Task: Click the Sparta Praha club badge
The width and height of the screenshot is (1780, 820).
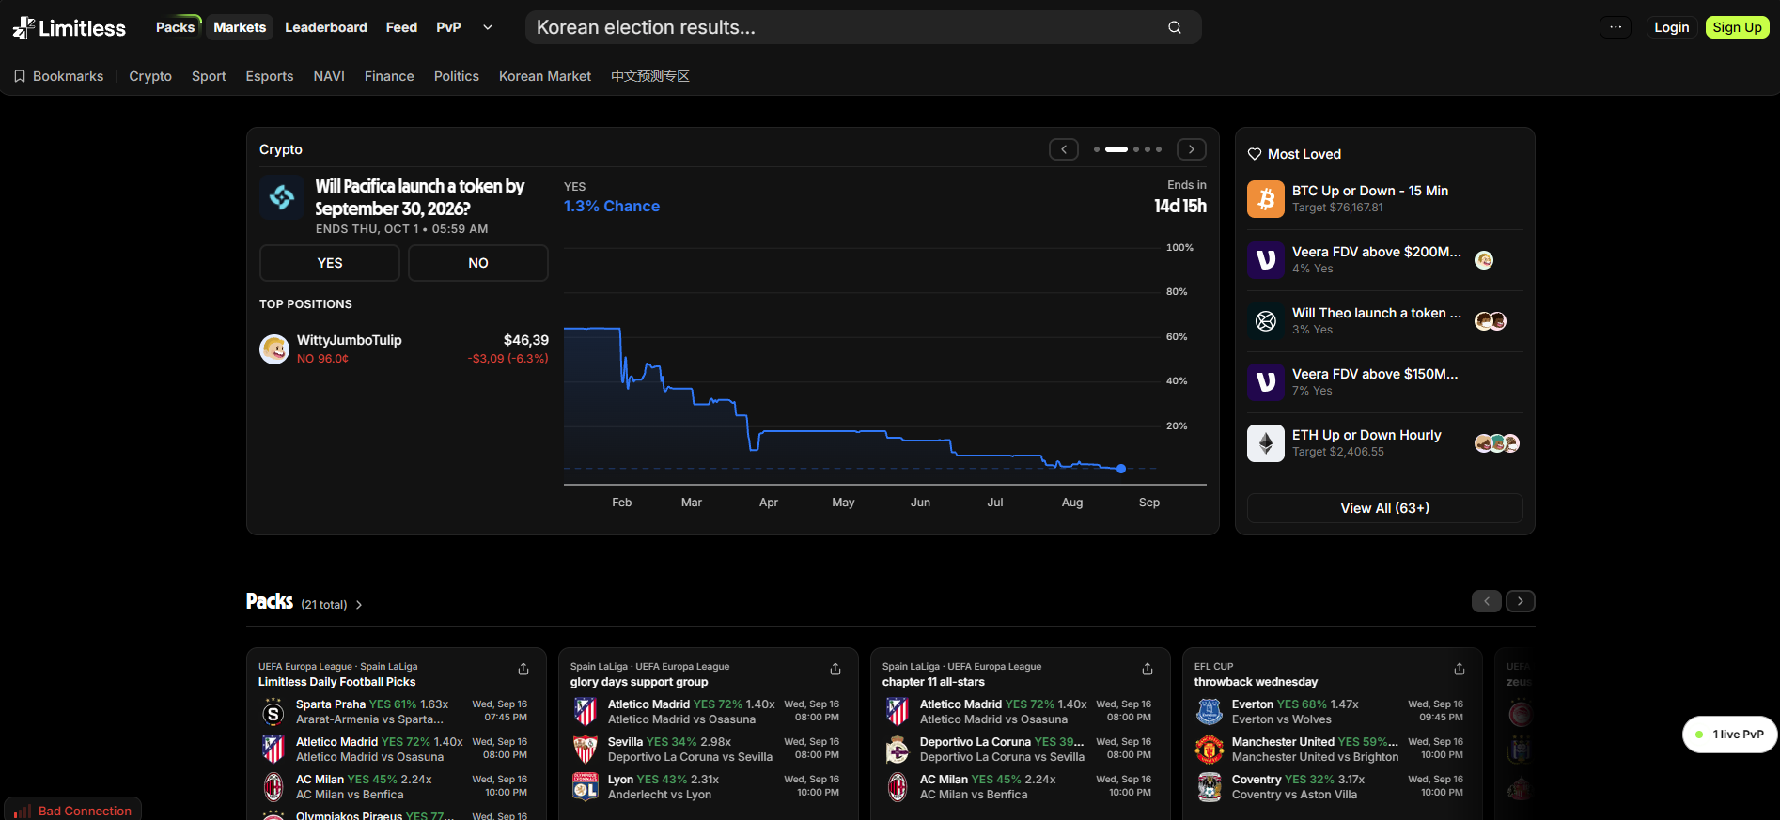Action: click(273, 712)
